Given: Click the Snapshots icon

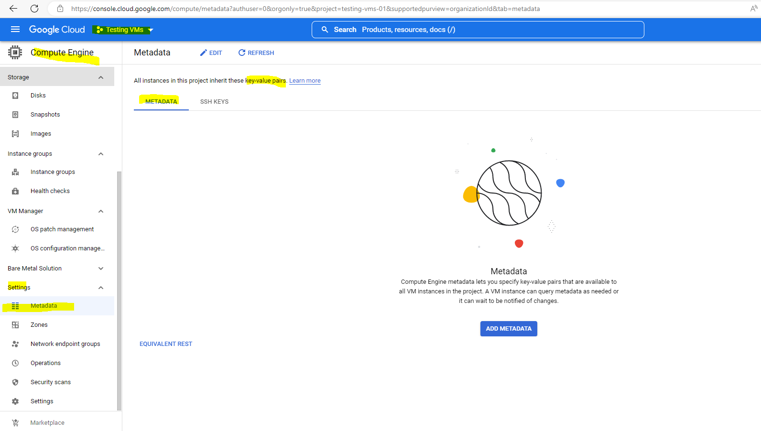Looking at the screenshot, I should (x=15, y=115).
